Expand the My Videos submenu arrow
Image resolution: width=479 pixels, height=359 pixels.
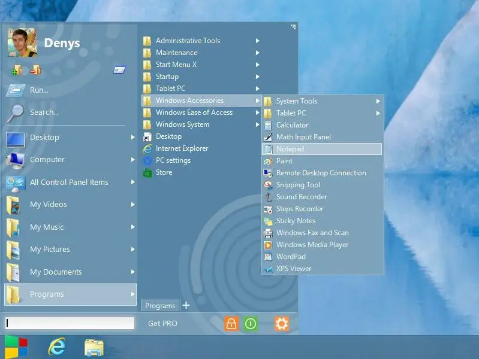[132, 205]
